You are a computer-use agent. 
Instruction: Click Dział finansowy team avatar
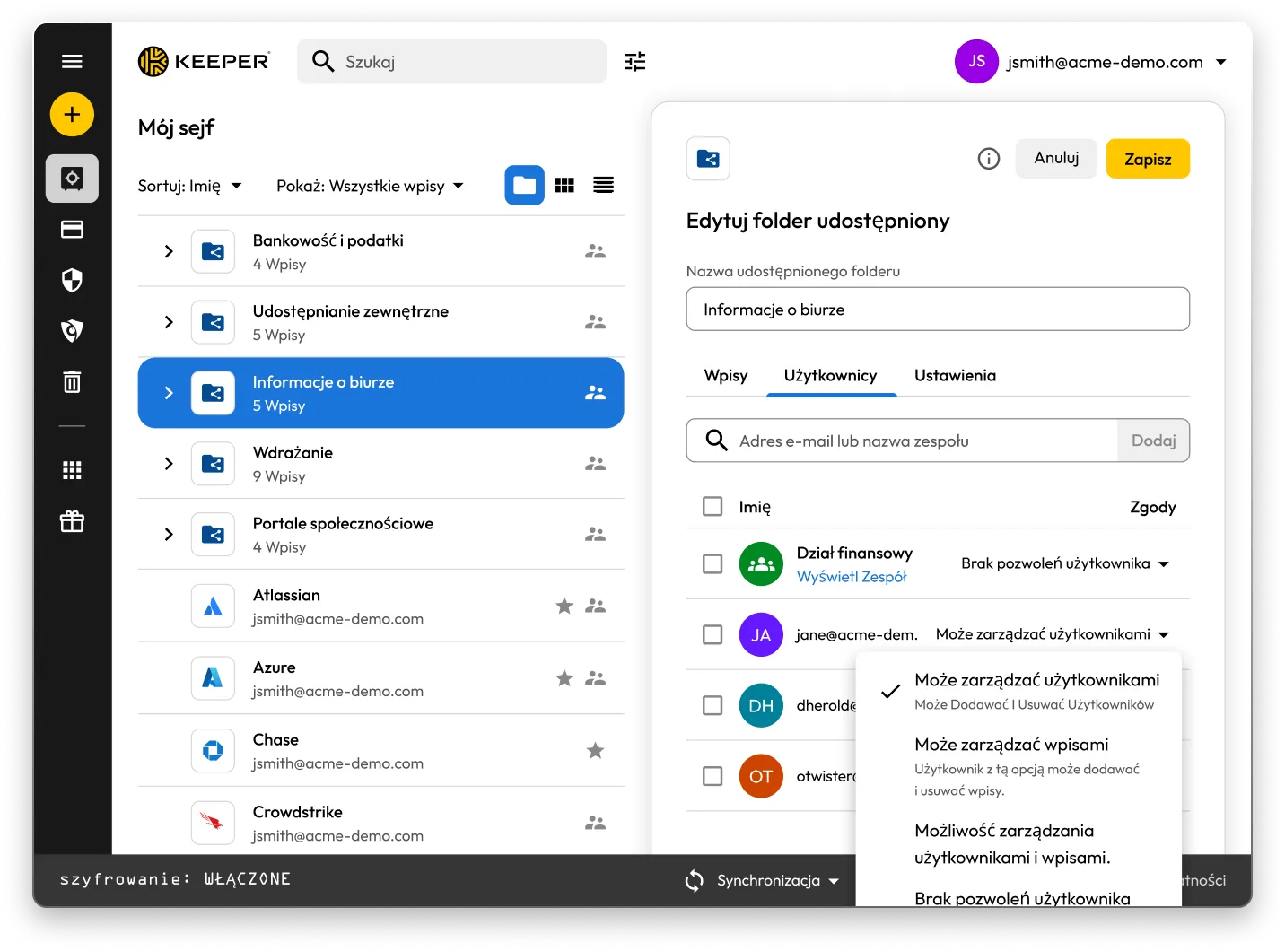click(x=761, y=564)
